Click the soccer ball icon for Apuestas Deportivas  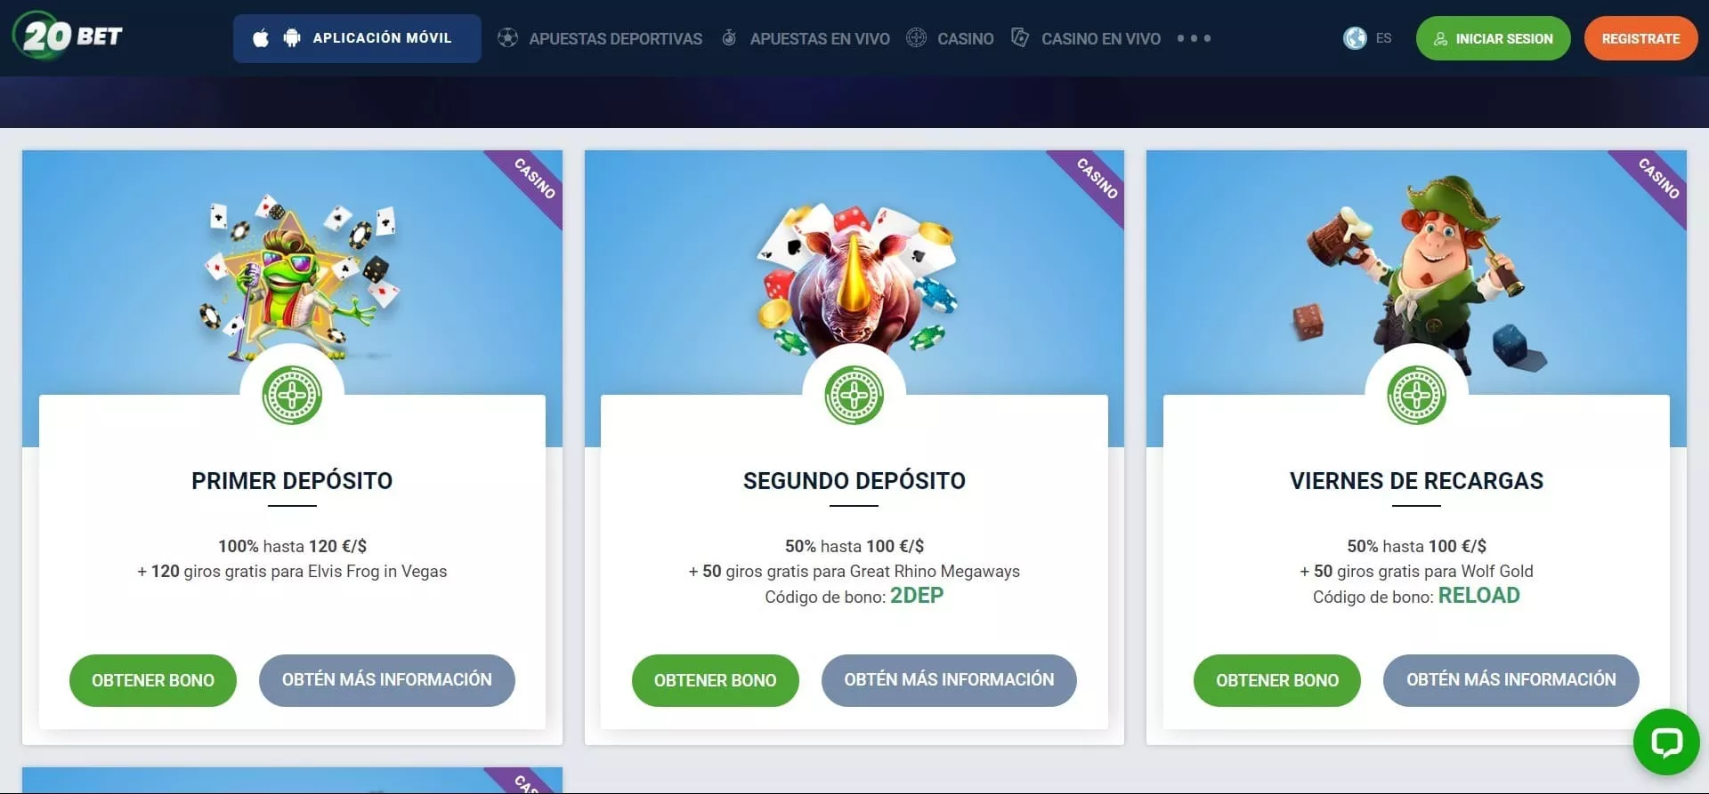pos(507,38)
